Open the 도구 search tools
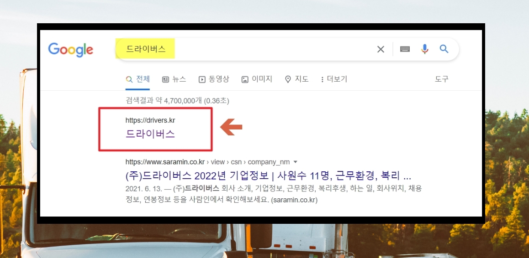This screenshot has height=258, width=529. tap(442, 79)
